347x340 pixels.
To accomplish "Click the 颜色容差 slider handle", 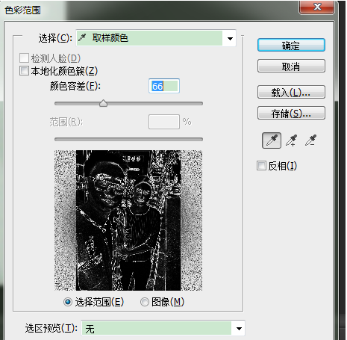I will coord(103,103).
